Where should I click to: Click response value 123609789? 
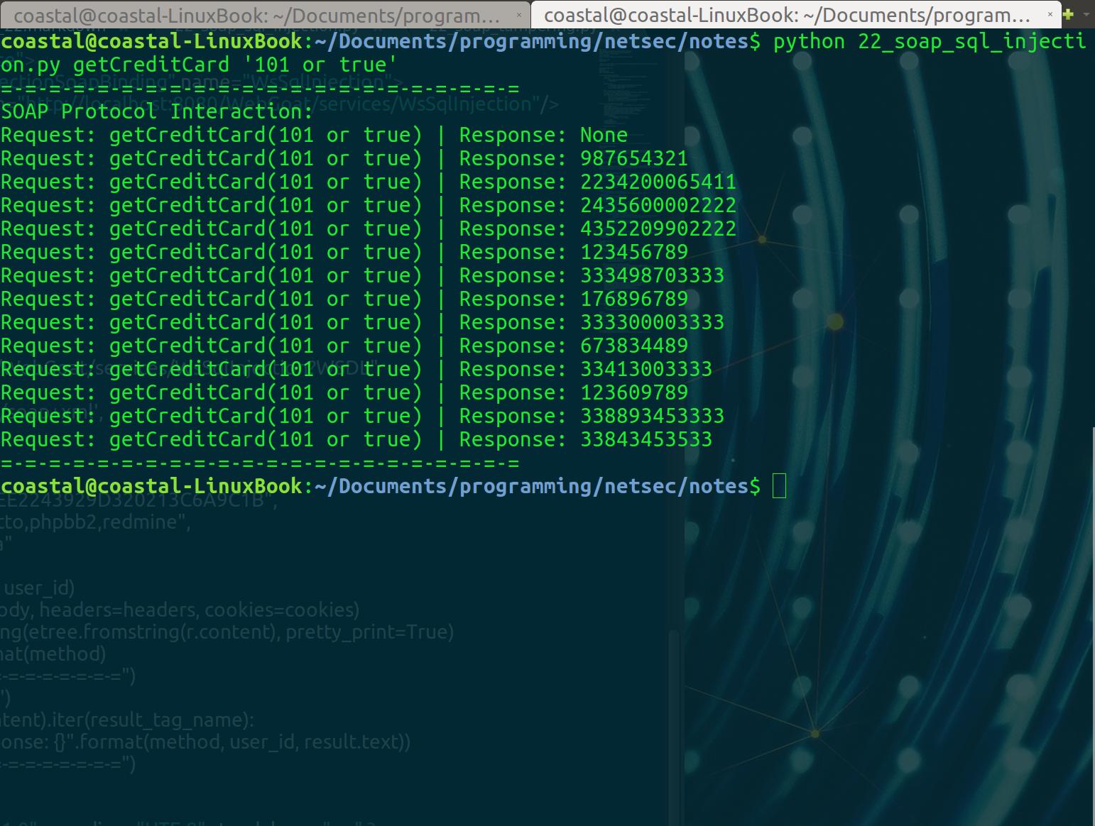[x=634, y=393]
